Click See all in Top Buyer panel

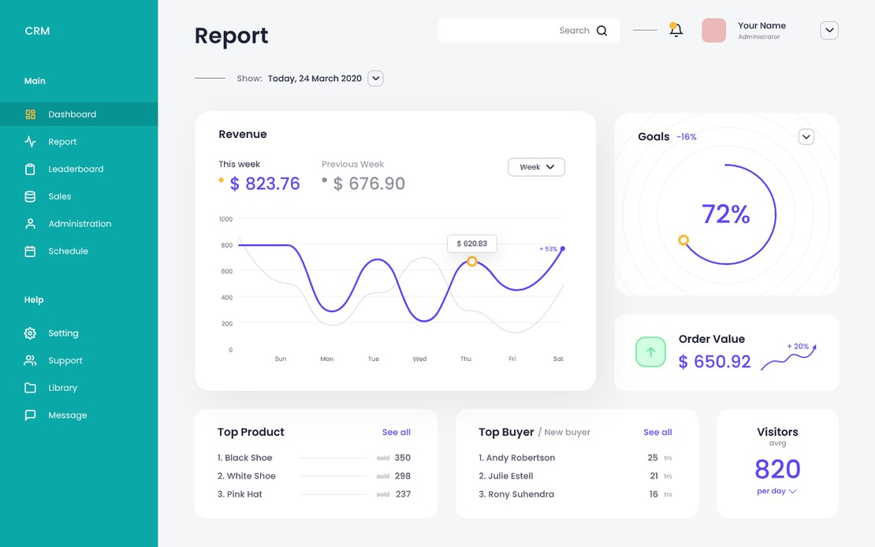[x=657, y=432]
